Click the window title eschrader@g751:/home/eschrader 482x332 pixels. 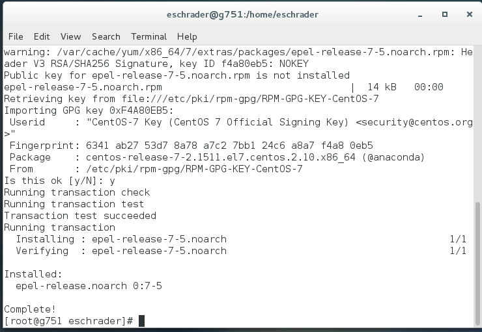242,14
